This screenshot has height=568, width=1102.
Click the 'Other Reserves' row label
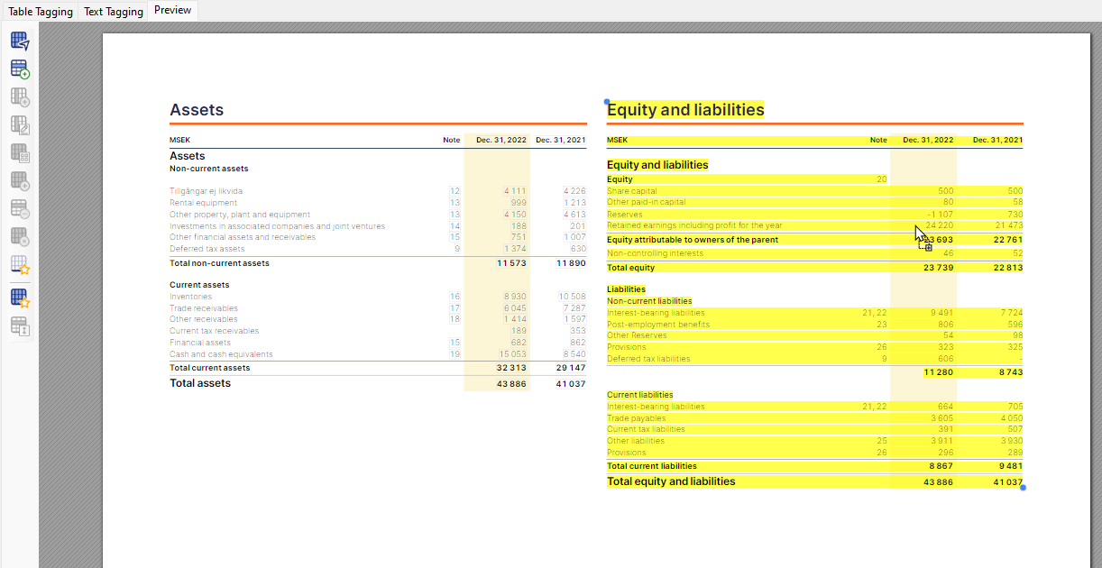pos(637,335)
